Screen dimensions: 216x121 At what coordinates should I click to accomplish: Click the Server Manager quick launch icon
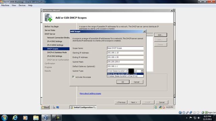point(54,107)
